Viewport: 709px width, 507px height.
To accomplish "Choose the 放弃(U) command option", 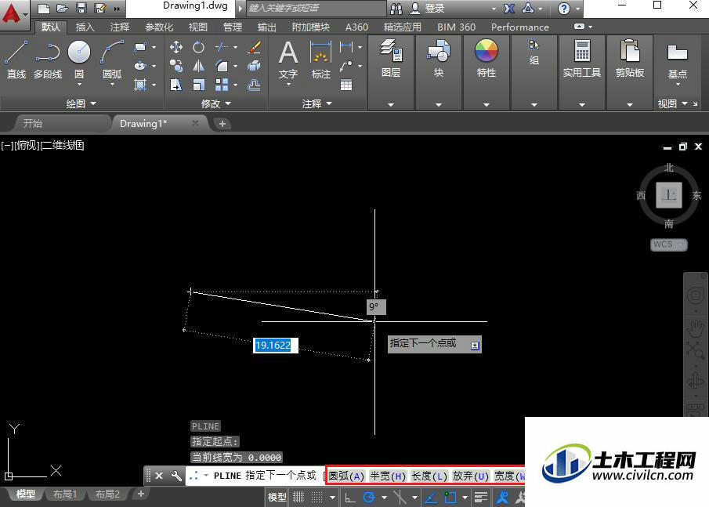I will tap(471, 476).
